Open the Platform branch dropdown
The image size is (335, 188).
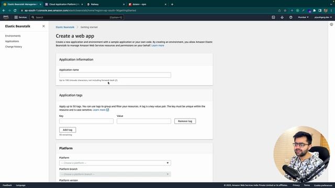pyautogui.click(x=115, y=174)
